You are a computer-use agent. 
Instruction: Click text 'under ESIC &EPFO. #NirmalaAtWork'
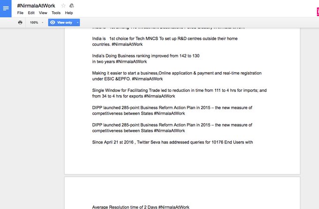127,79
